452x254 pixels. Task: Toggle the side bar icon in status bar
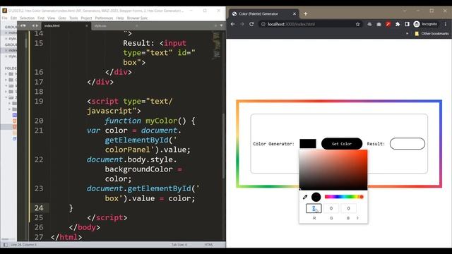[6, 245]
